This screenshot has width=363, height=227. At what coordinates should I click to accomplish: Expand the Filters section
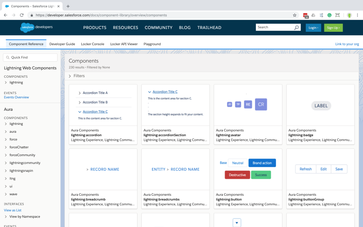pyautogui.click(x=77, y=76)
